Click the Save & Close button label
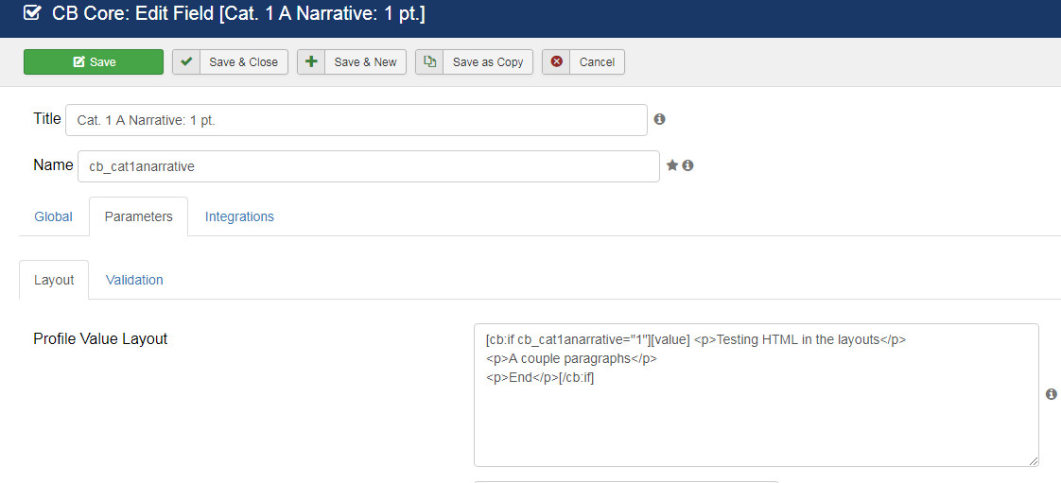1061x483 pixels. pos(244,61)
